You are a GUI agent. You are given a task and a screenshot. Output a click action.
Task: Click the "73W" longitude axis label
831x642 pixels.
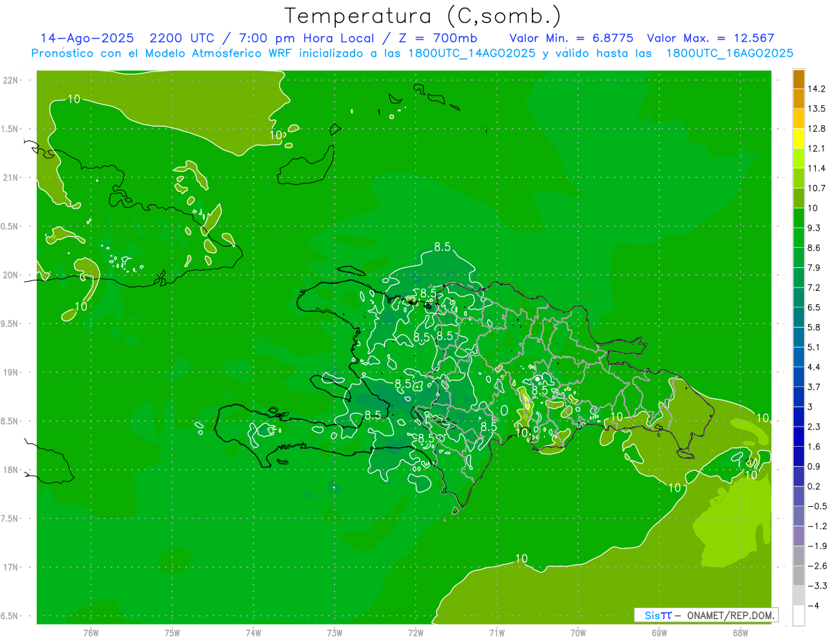334,633
